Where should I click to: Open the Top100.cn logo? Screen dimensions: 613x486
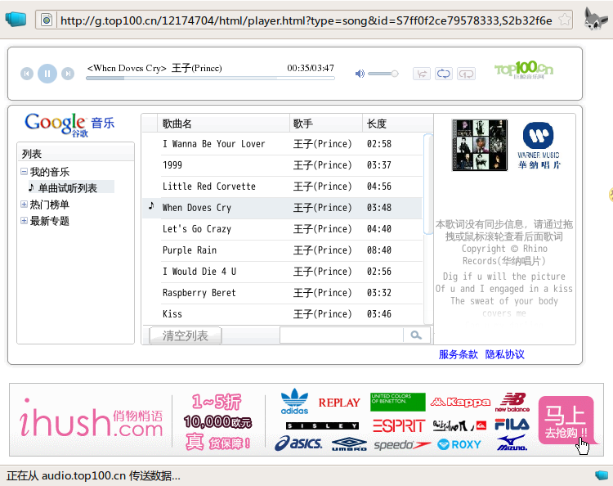(x=524, y=70)
